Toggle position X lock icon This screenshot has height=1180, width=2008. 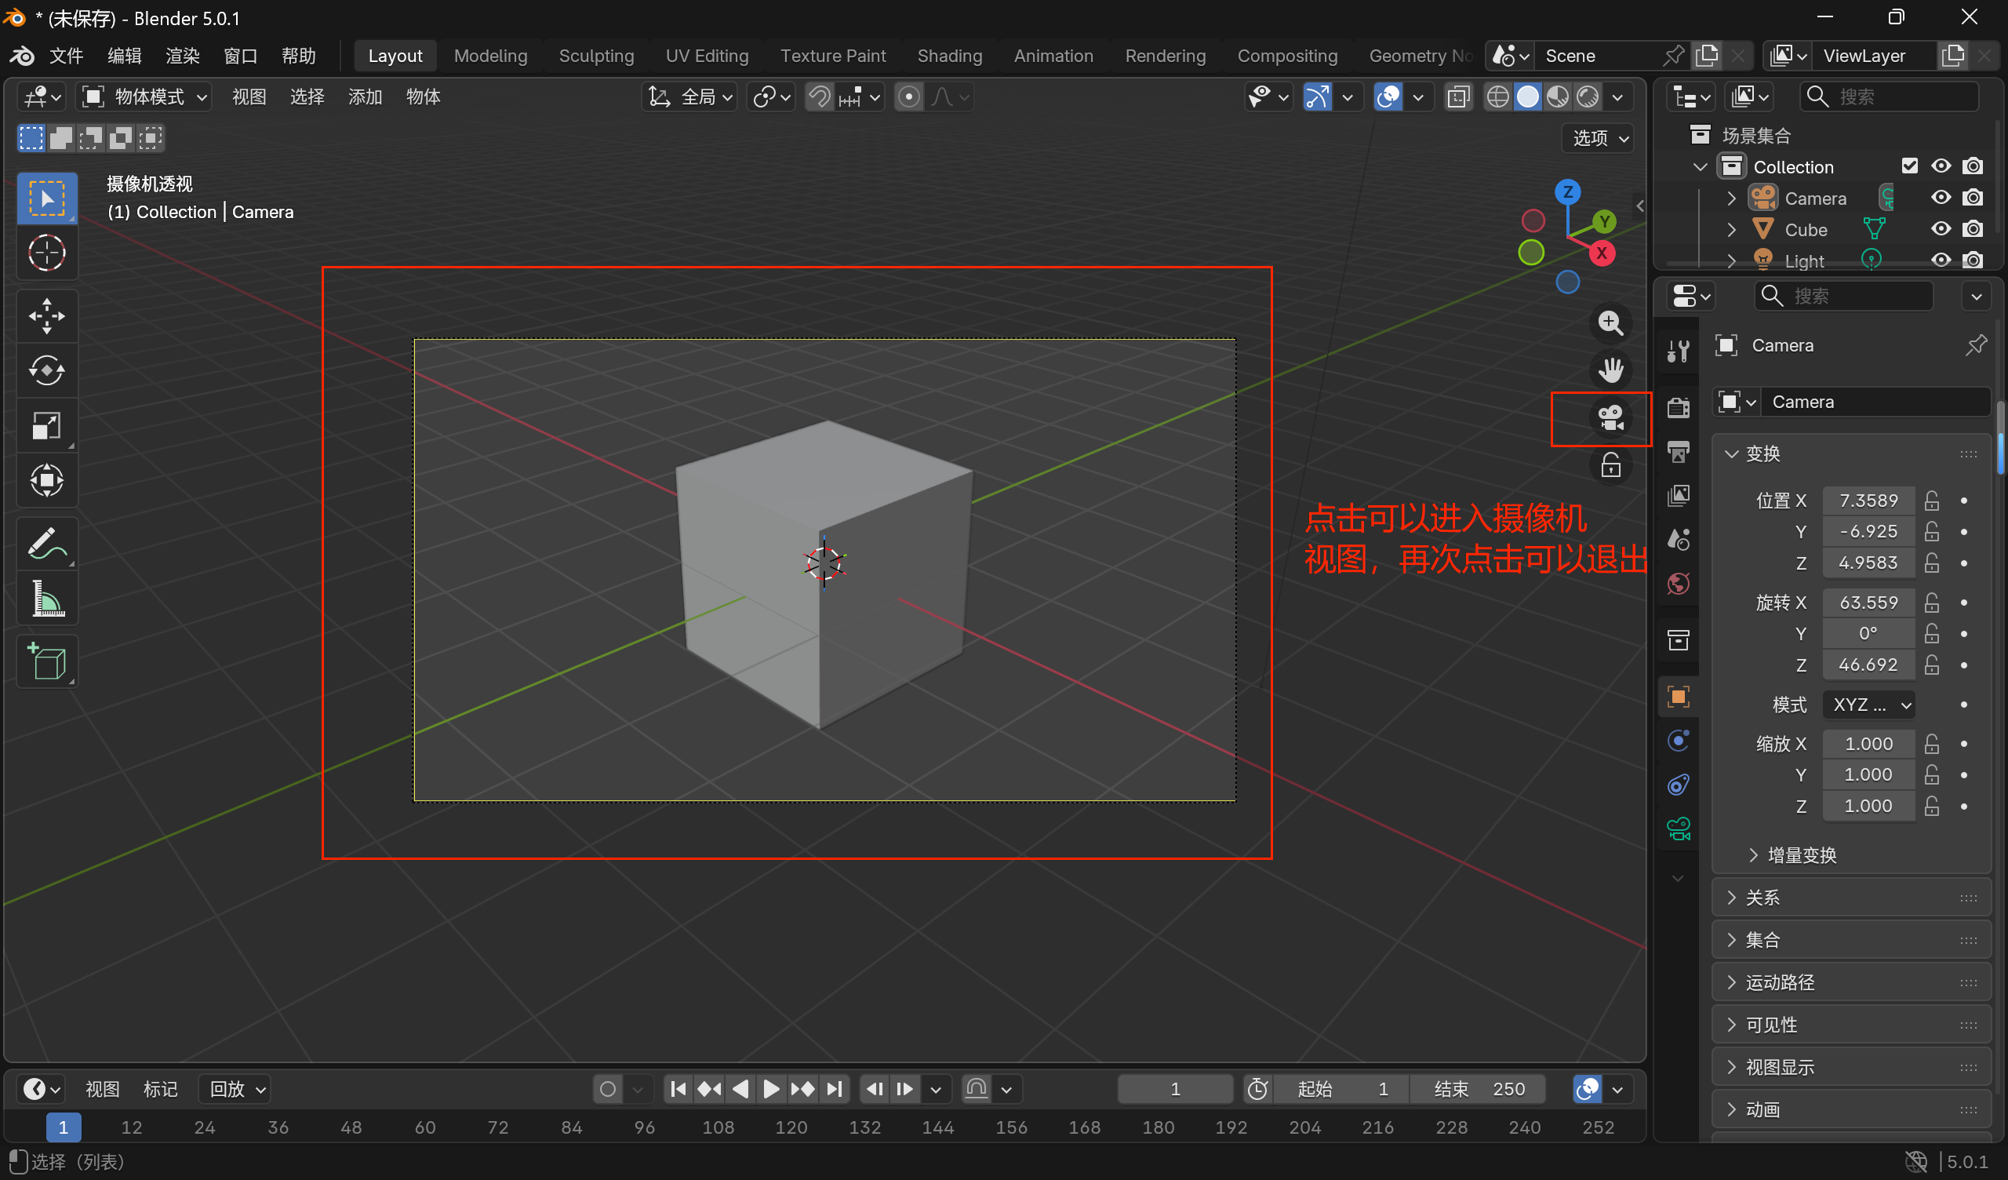click(1931, 501)
